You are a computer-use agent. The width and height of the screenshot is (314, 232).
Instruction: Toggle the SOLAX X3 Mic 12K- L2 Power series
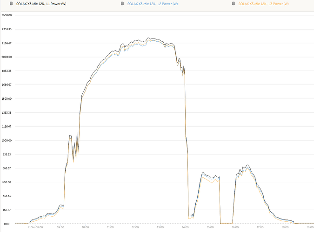[153, 4]
